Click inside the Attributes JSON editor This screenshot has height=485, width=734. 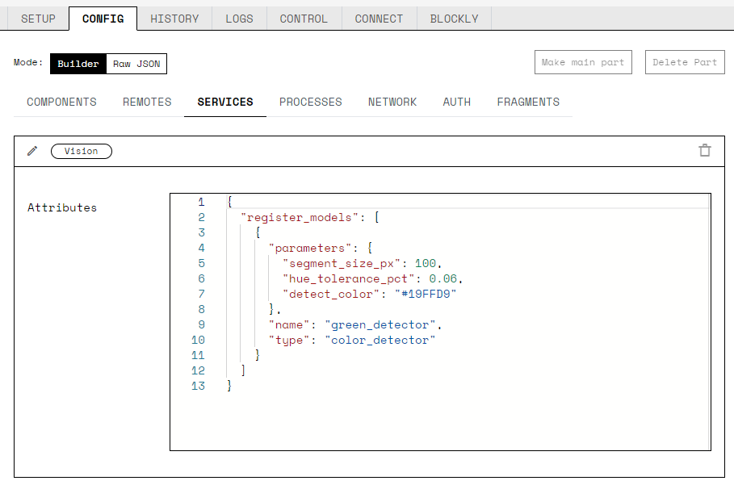tap(440, 323)
